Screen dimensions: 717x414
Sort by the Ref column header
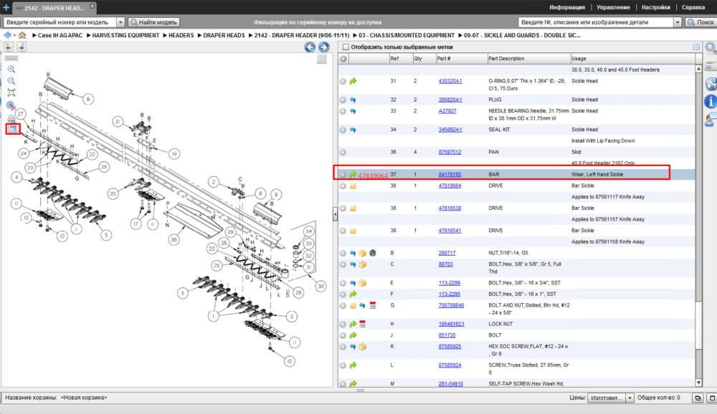coord(401,59)
